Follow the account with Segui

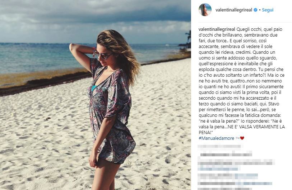(x=268, y=10)
